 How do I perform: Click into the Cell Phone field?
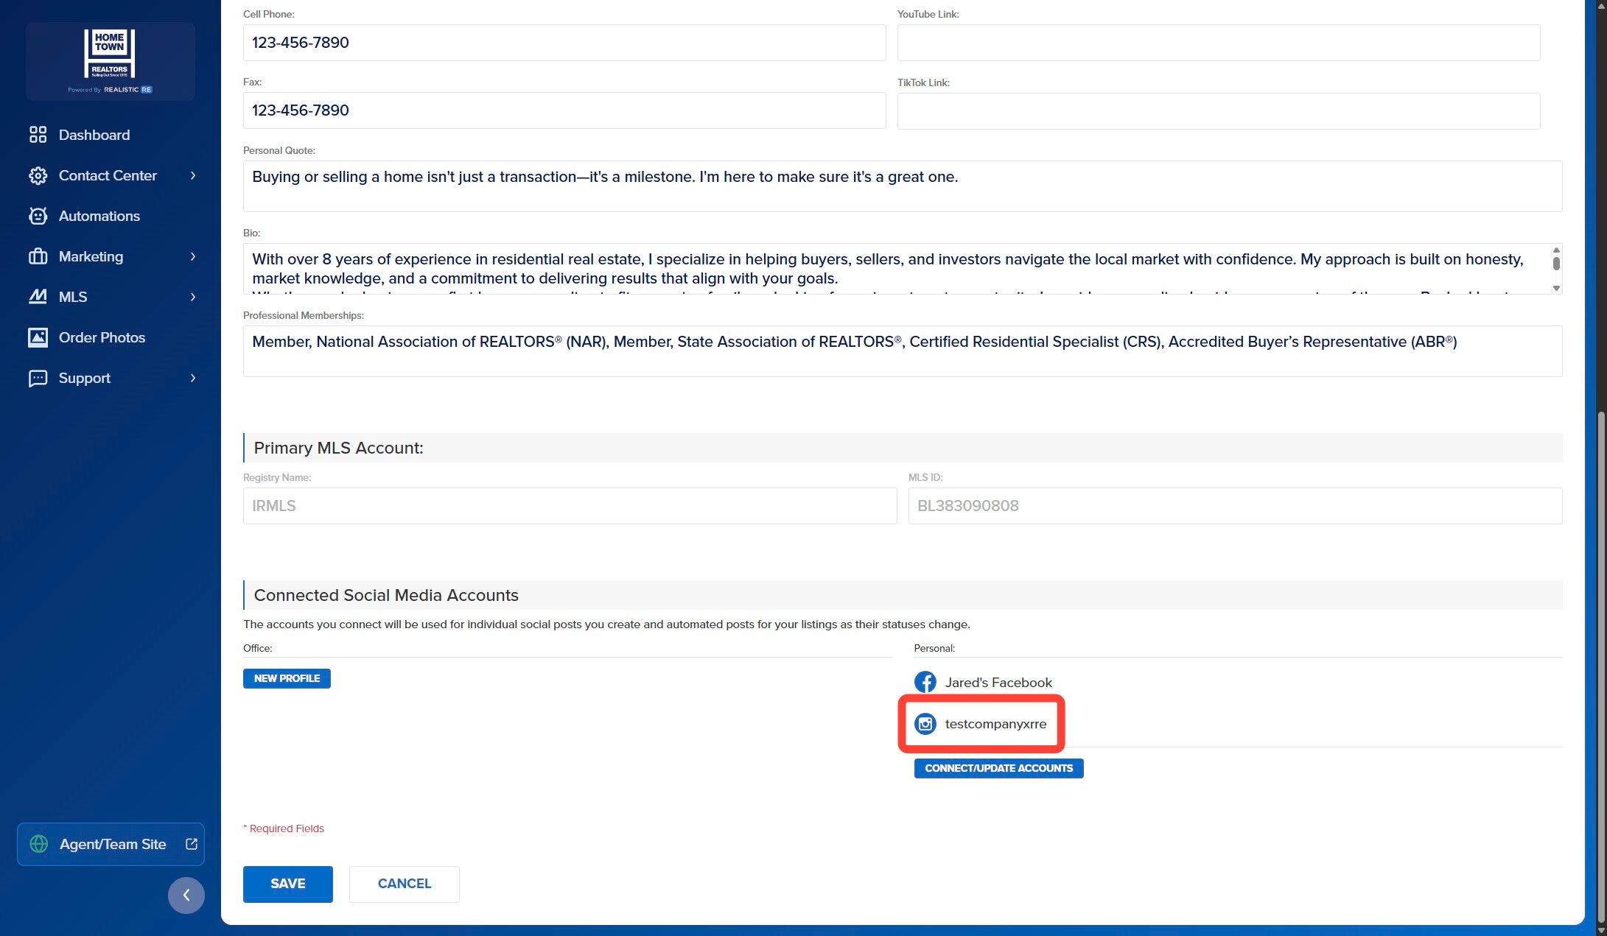pyautogui.click(x=564, y=43)
